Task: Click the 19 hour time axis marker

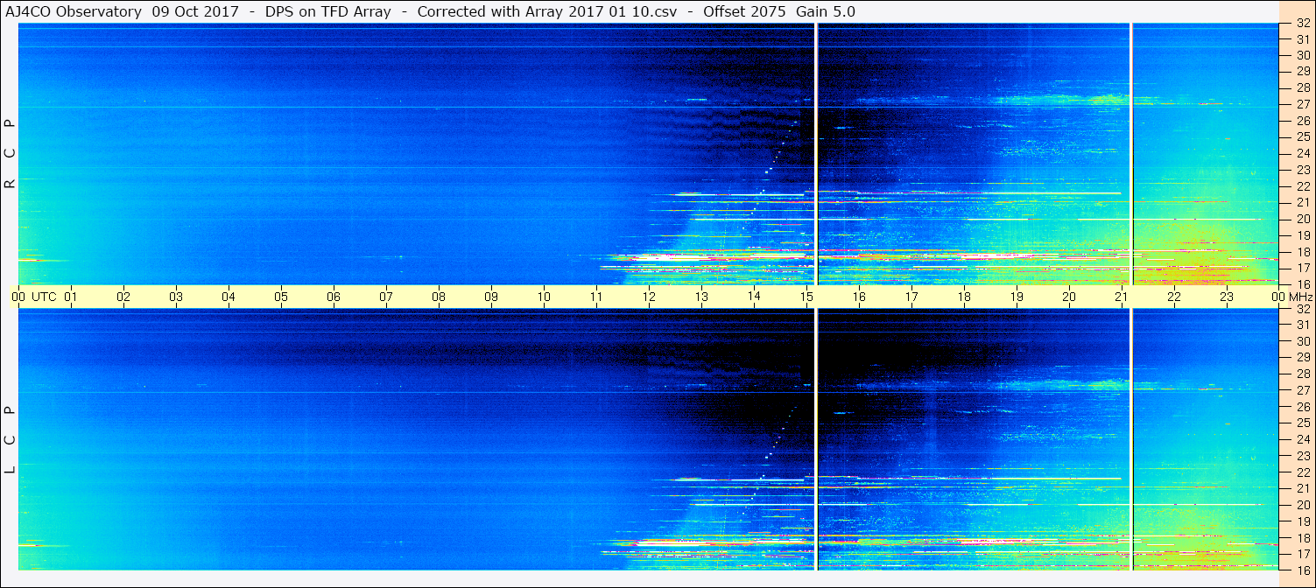Action: pos(1017,297)
